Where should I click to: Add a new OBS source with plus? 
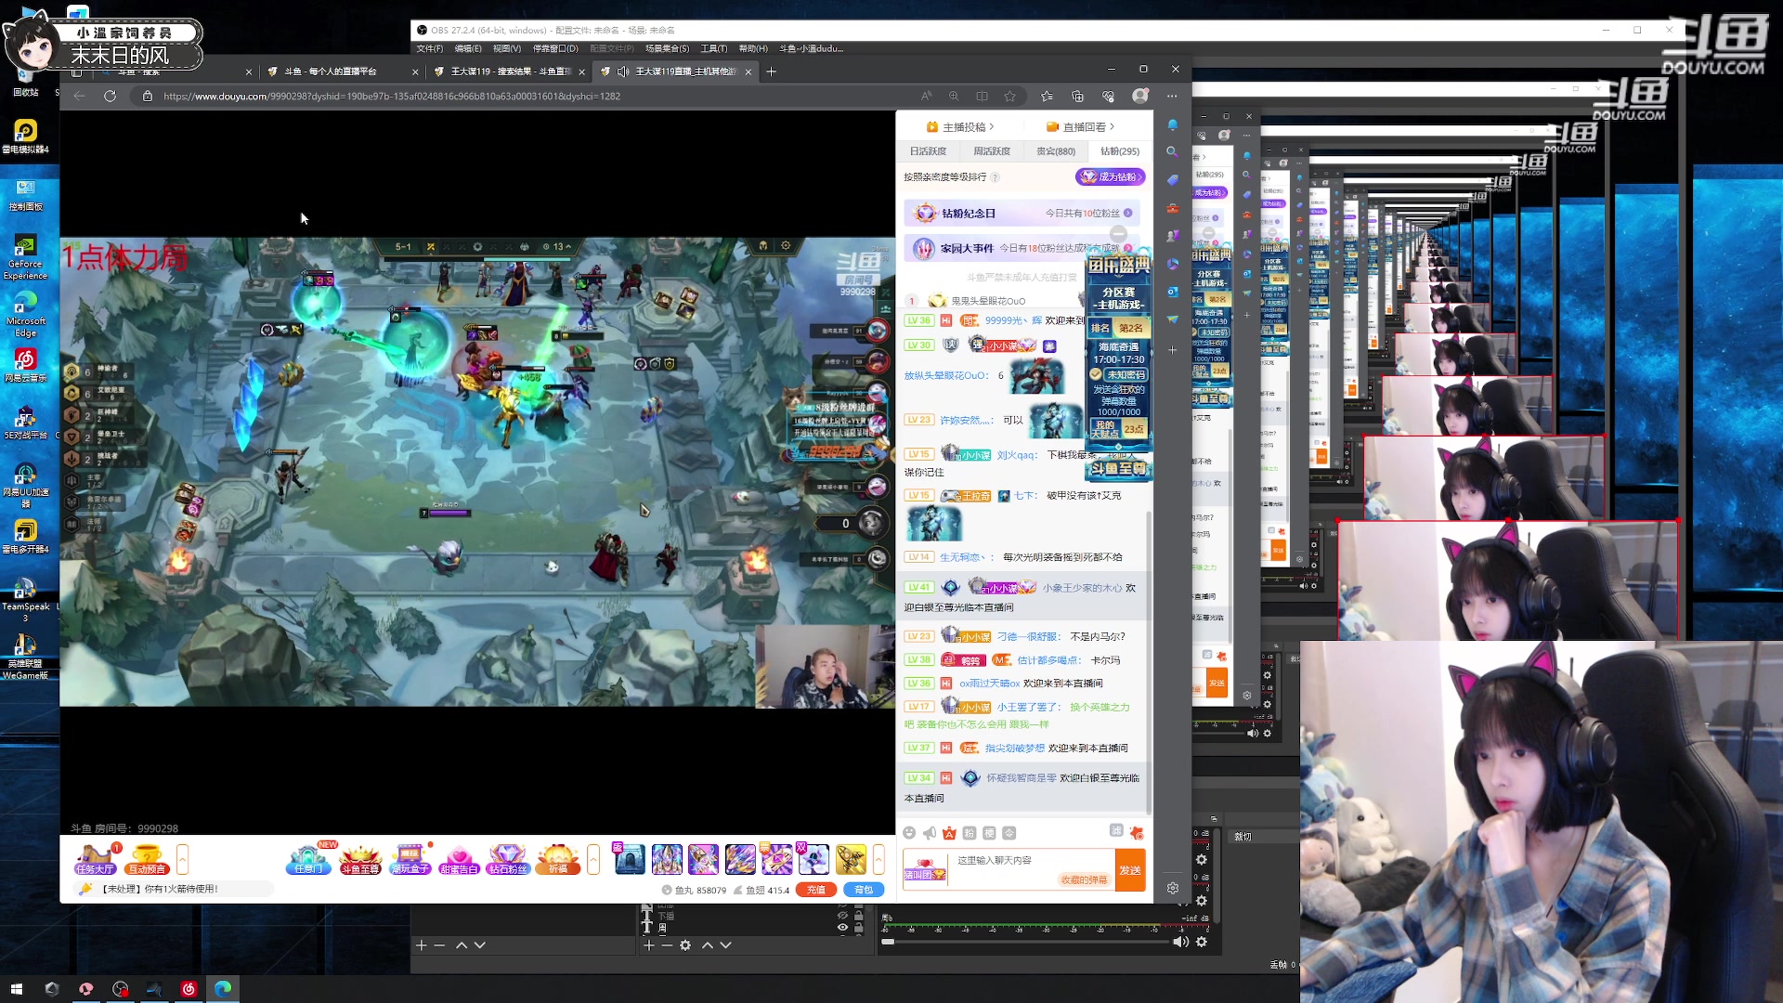(x=648, y=944)
